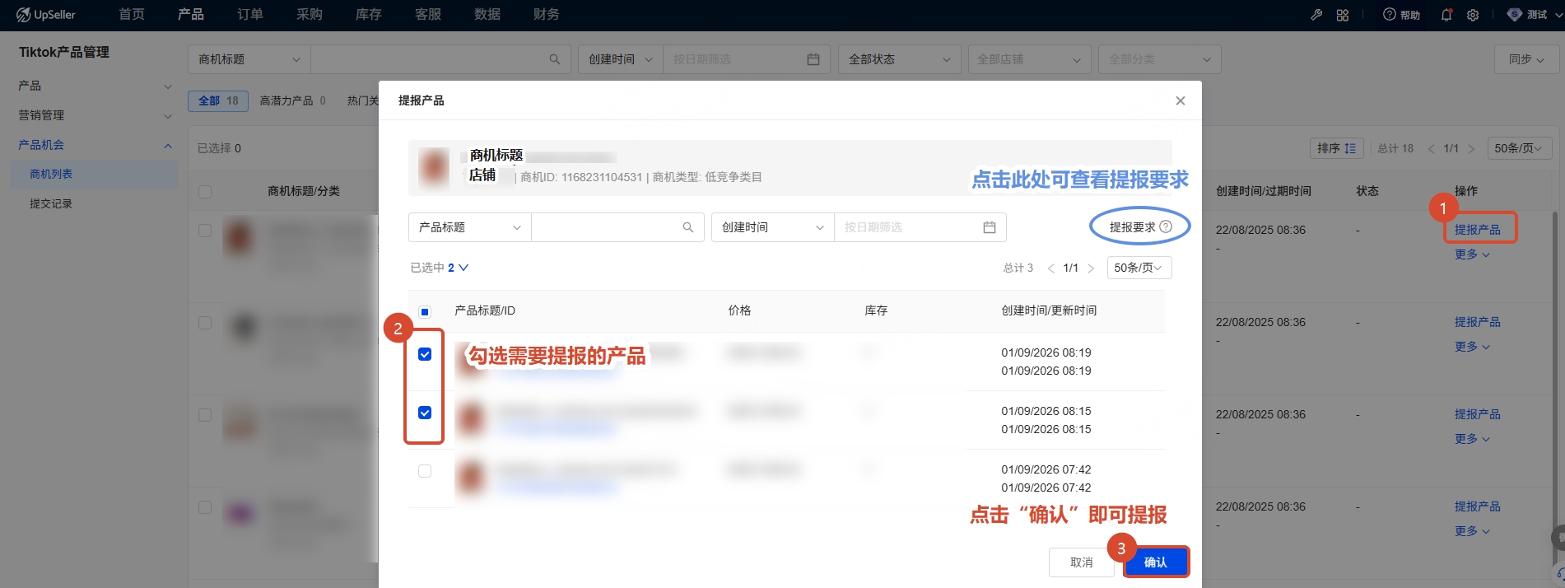Open the dialog 产品标题 dropdown
1565x588 pixels.
click(470, 227)
